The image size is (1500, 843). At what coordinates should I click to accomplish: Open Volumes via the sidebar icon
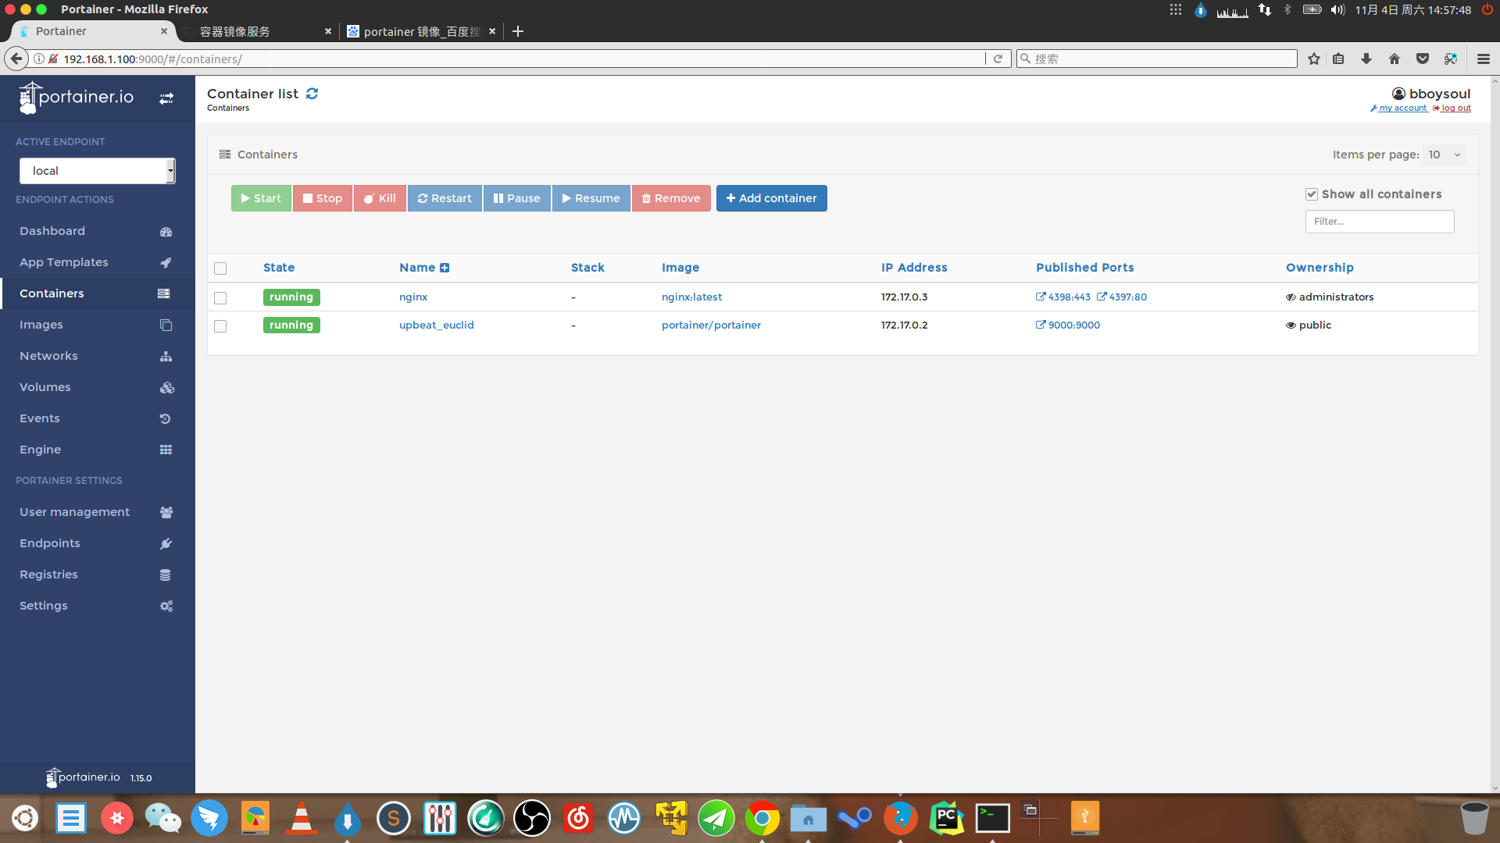tap(166, 387)
